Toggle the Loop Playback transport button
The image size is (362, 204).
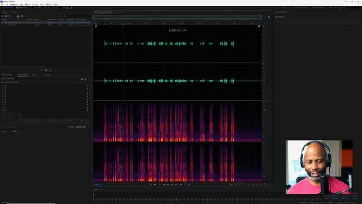click(x=185, y=184)
